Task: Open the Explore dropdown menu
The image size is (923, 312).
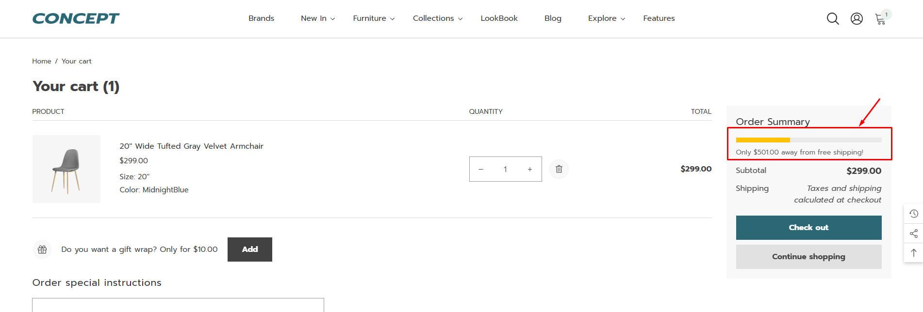Action: coord(606,18)
